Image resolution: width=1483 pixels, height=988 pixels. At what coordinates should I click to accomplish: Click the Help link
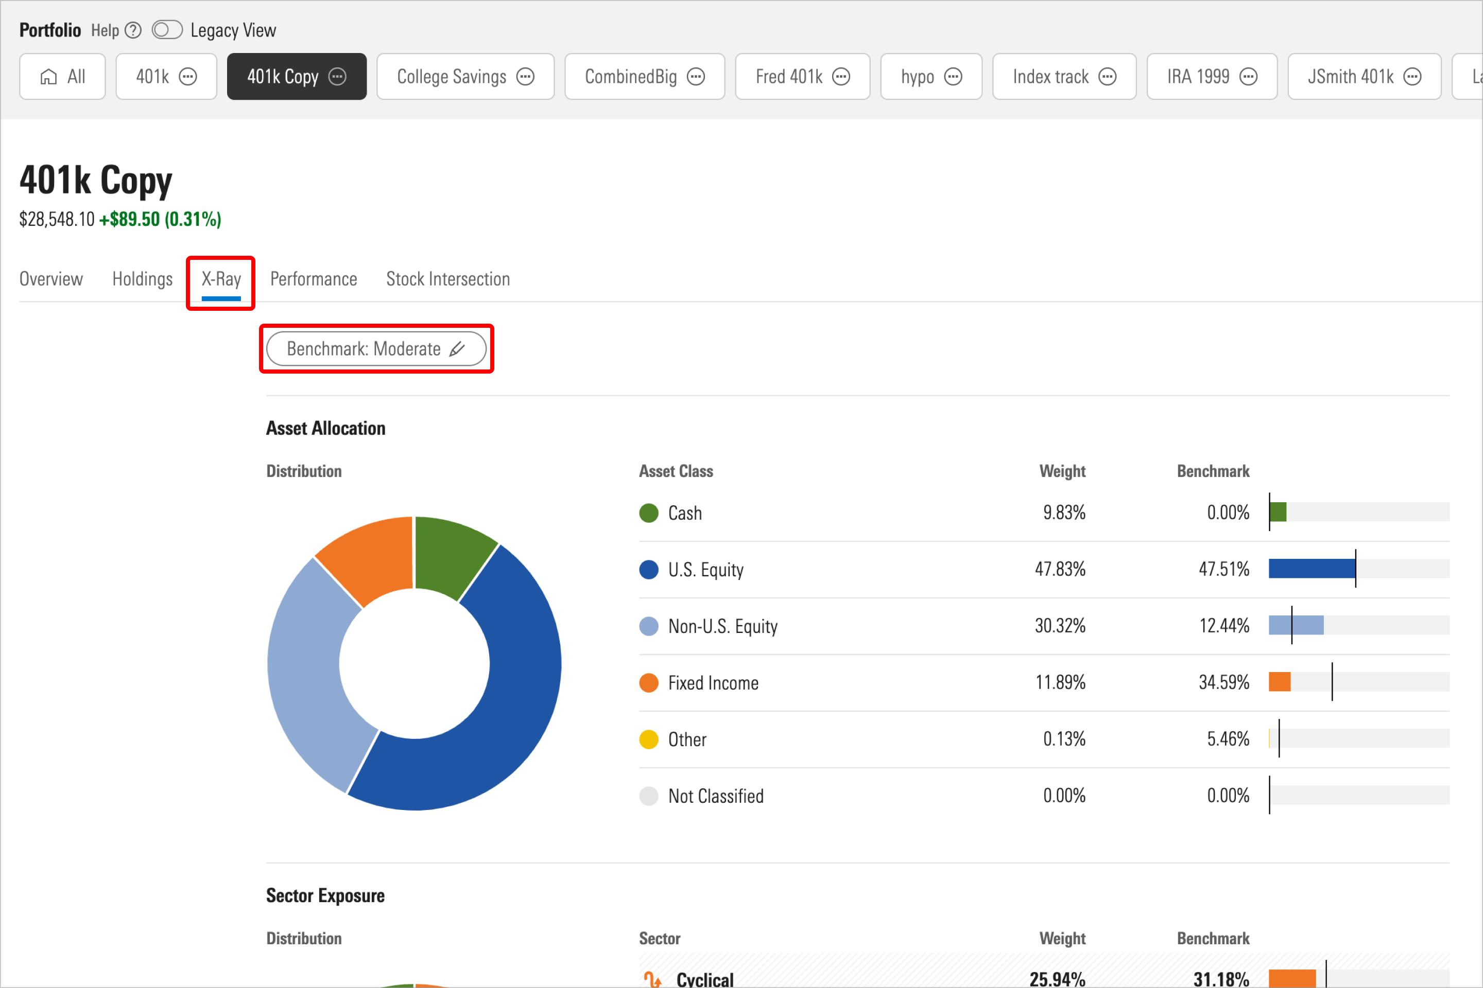pos(105,30)
